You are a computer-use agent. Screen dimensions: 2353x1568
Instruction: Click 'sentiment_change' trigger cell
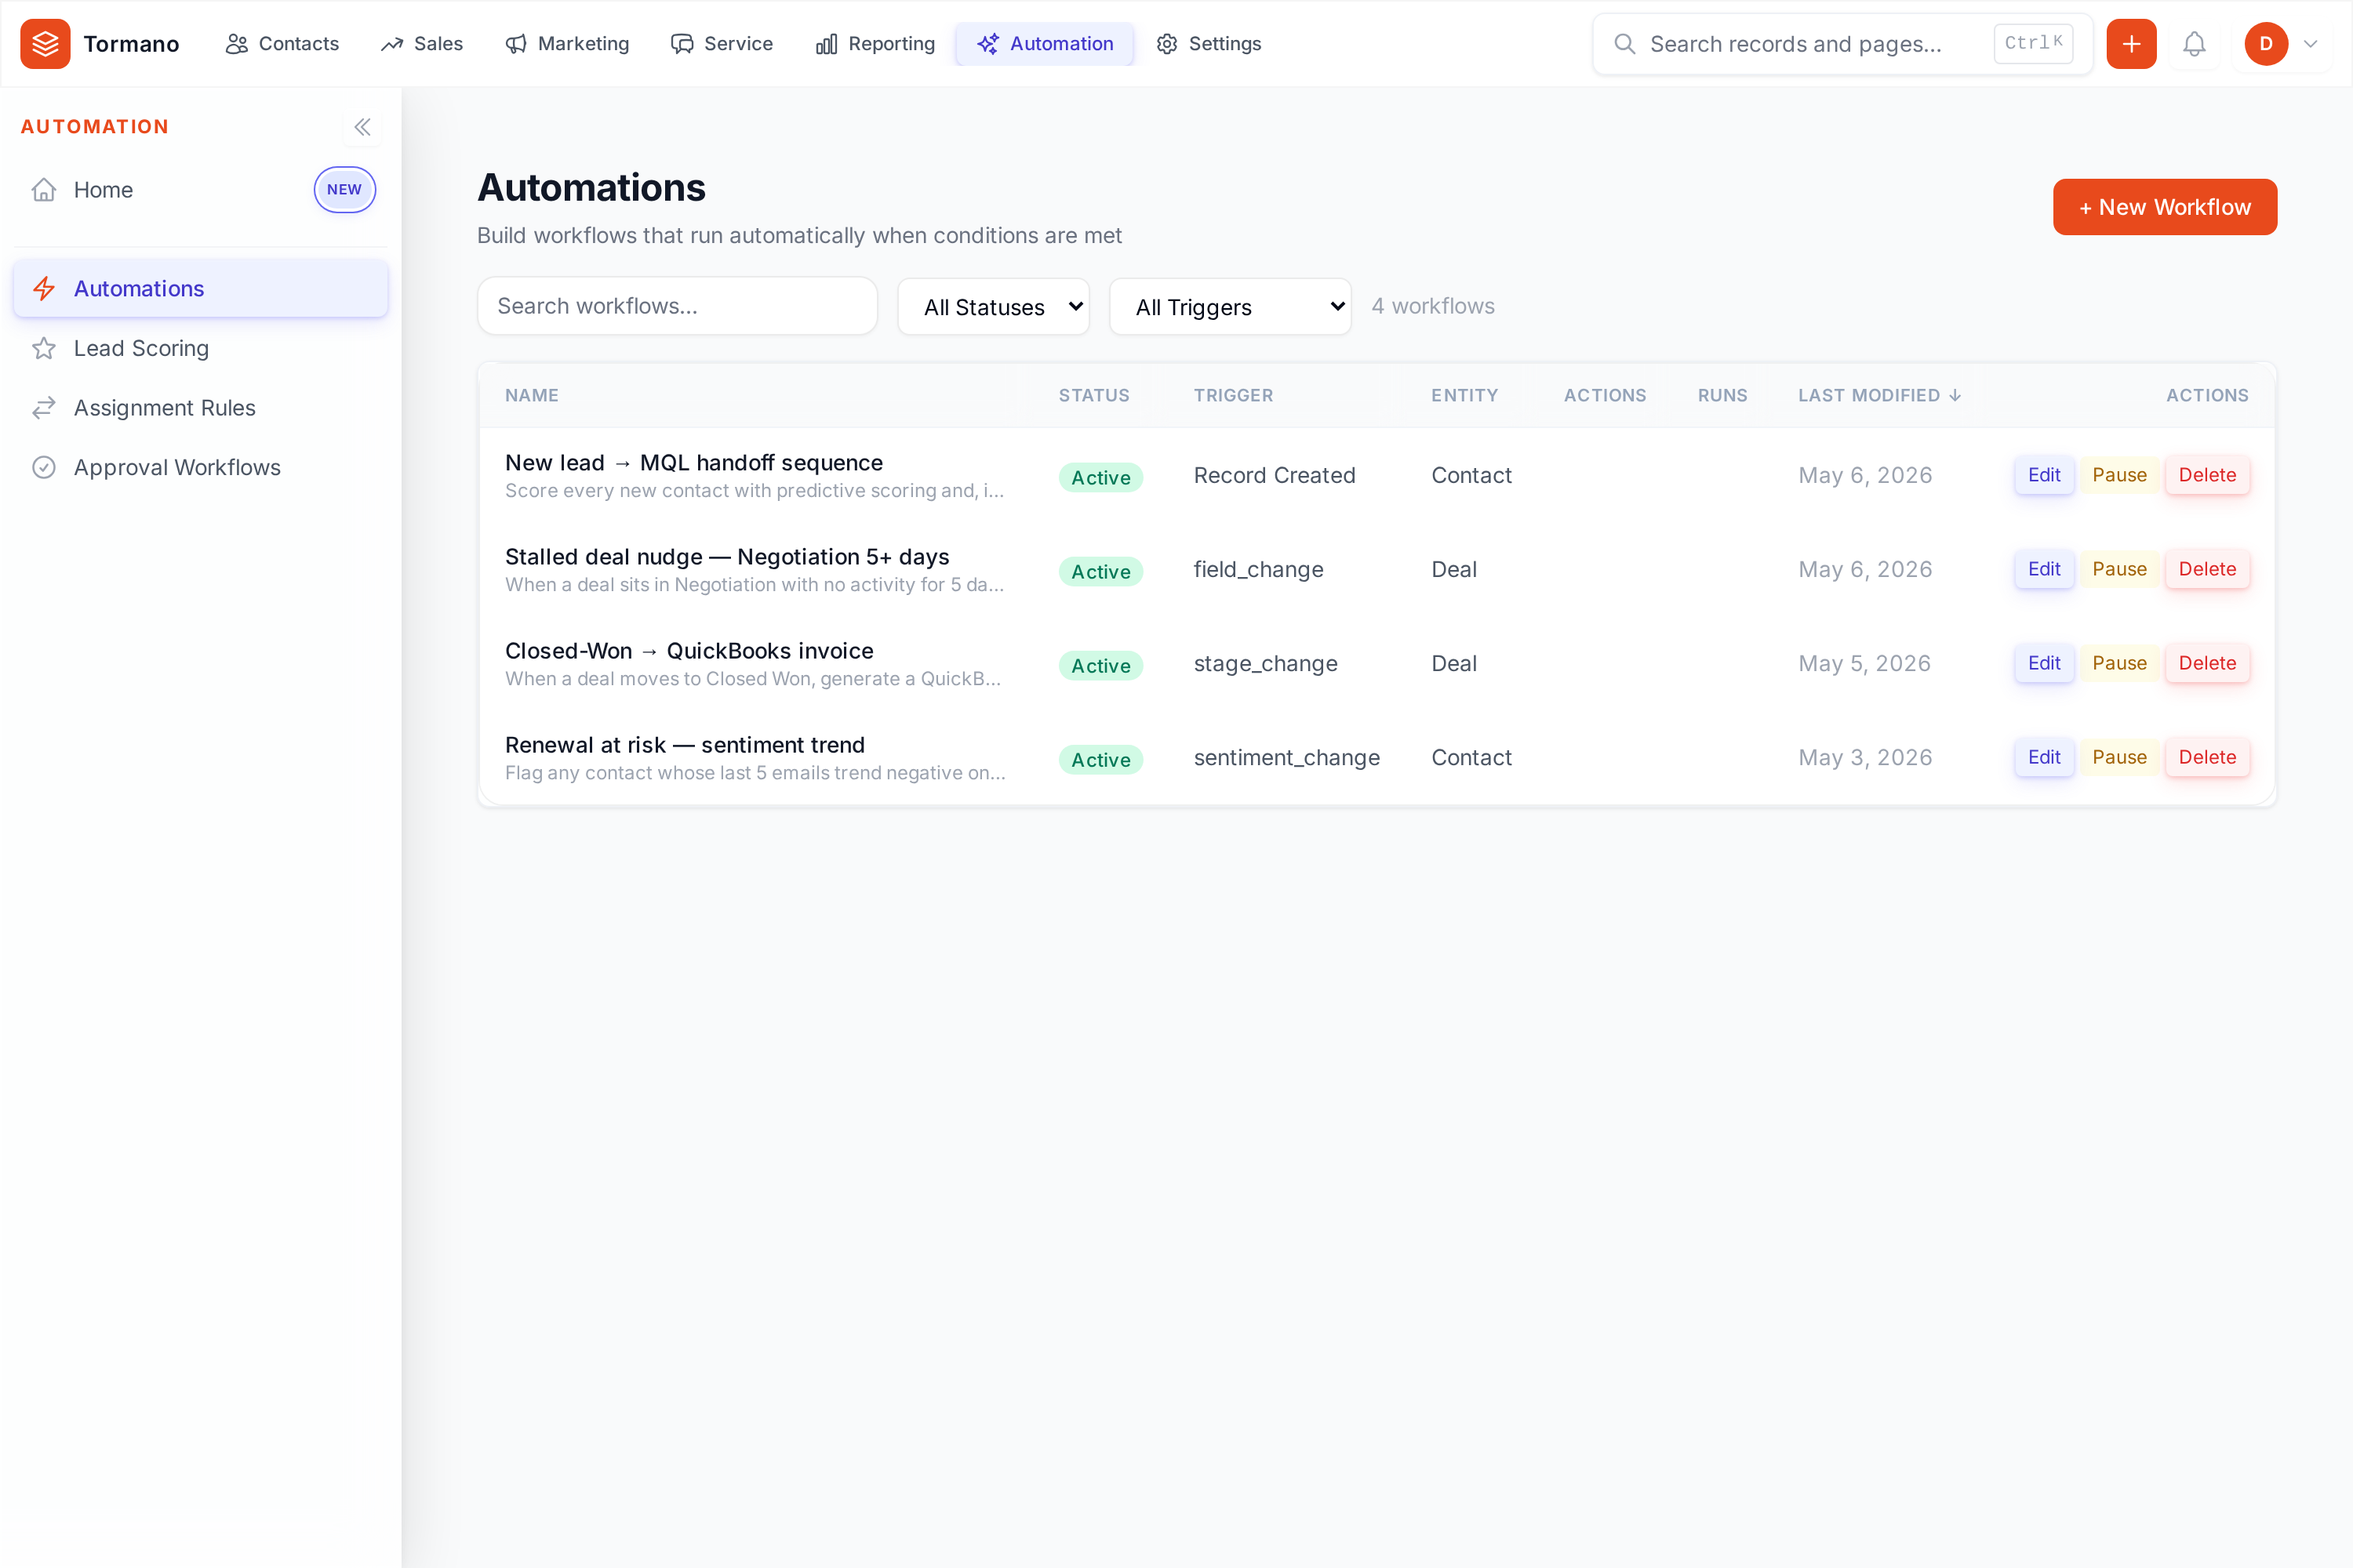[x=1286, y=757]
